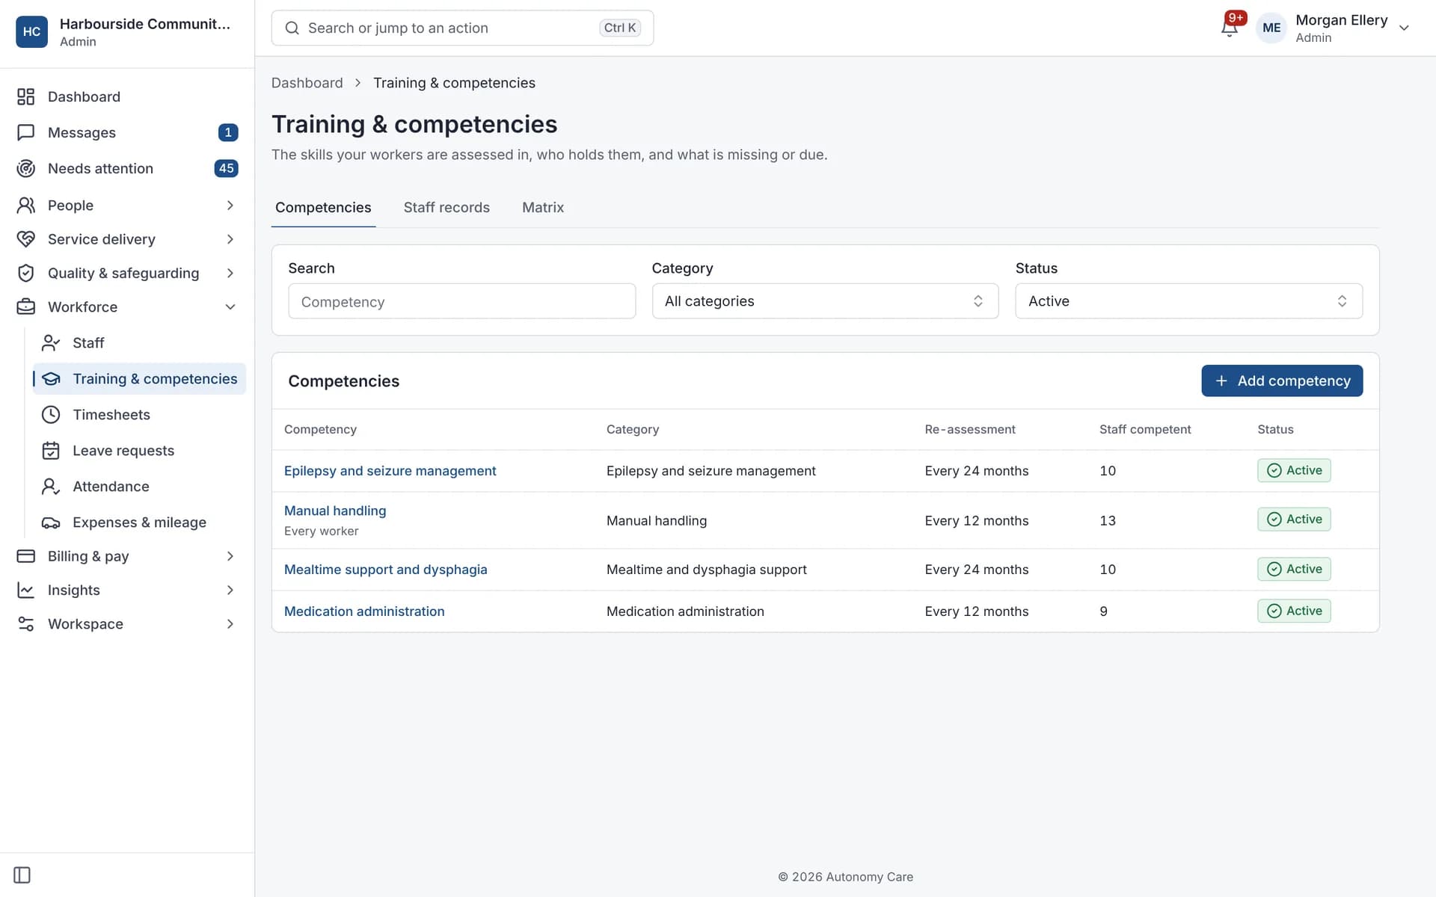Switch to the Matrix tab

pyautogui.click(x=543, y=207)
